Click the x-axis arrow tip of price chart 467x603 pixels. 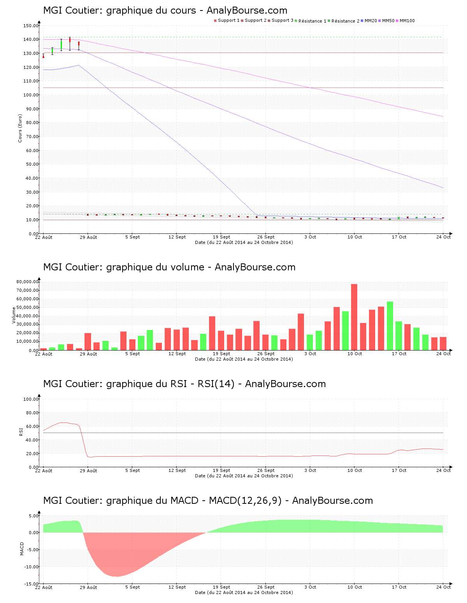pyautogui.click(x=451, y=233)
